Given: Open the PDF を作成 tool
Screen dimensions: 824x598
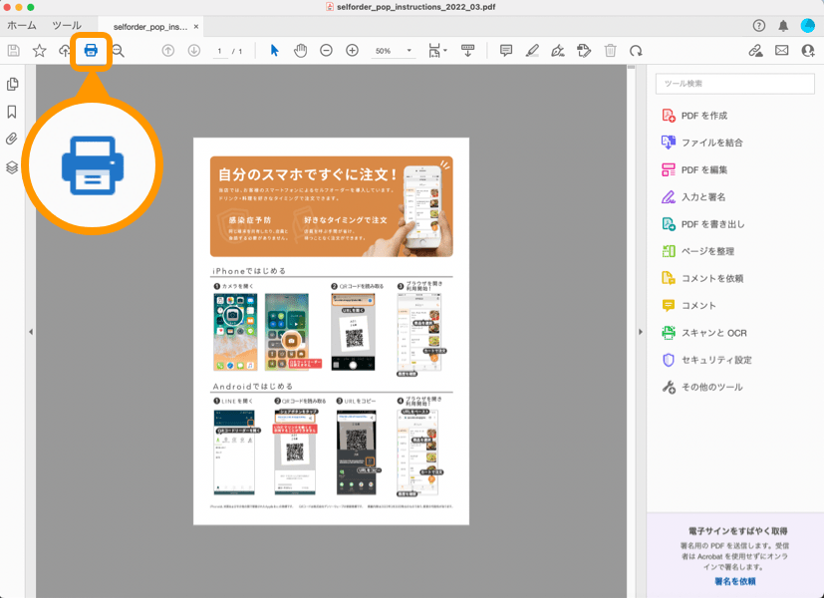Looking at the screenshot, I should click(704, 116).
